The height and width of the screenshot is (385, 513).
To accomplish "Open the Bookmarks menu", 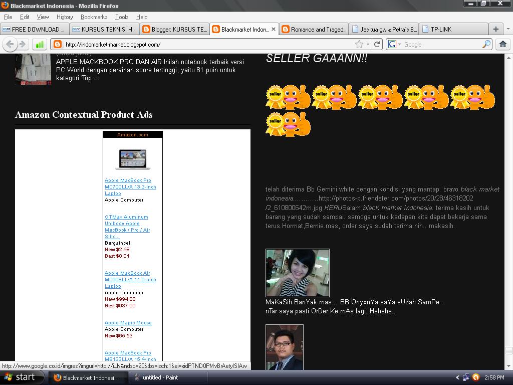I will [94, 17].
